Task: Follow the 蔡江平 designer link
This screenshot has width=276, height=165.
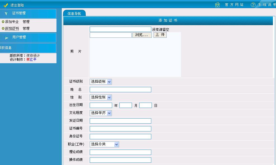Action: [32, 59]
